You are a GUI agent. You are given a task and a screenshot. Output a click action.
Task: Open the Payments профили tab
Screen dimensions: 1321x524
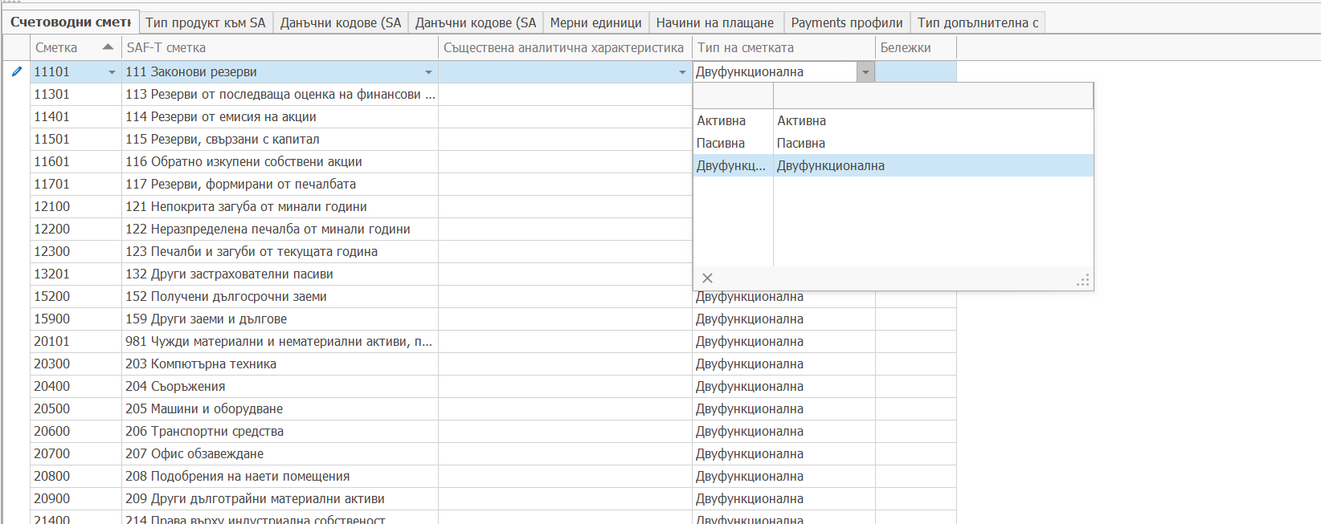(x=847, y=22)
